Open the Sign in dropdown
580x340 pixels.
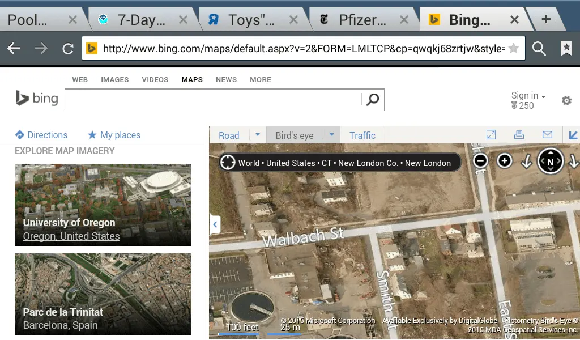[x=527, y=95]
